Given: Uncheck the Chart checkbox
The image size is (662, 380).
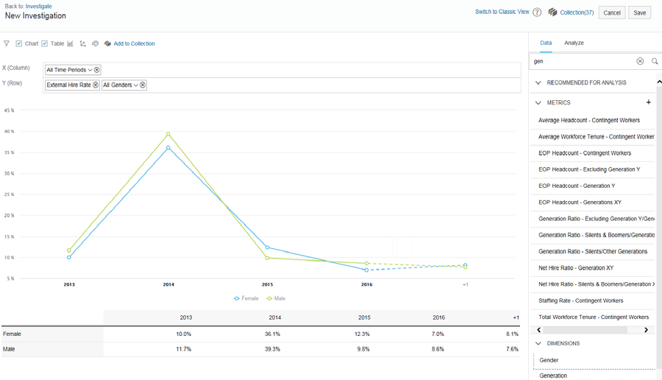Looking at the screenshot, I should [x=19, y=43].
